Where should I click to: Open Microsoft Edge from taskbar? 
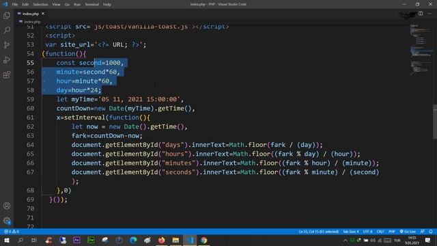(x=133, y=240)
